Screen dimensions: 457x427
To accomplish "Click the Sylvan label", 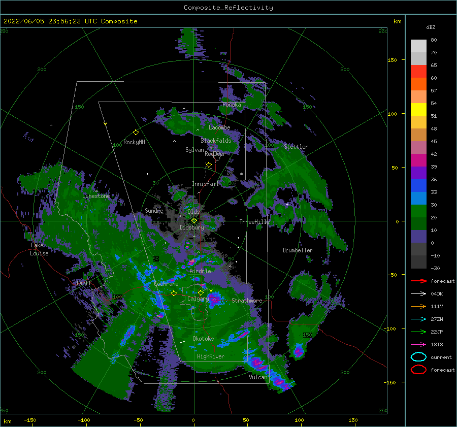I will tap(194, 150).
